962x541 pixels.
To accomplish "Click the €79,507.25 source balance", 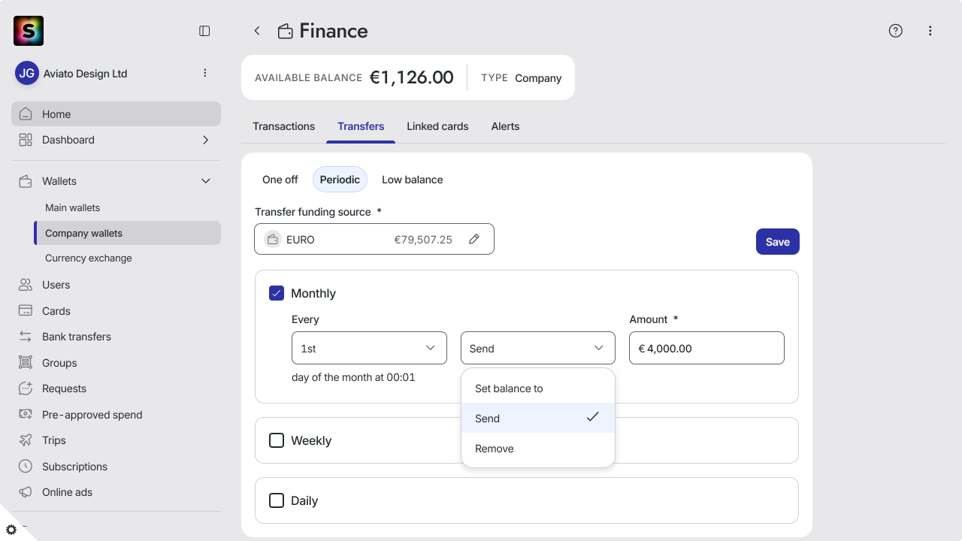I will coord(423,240).
